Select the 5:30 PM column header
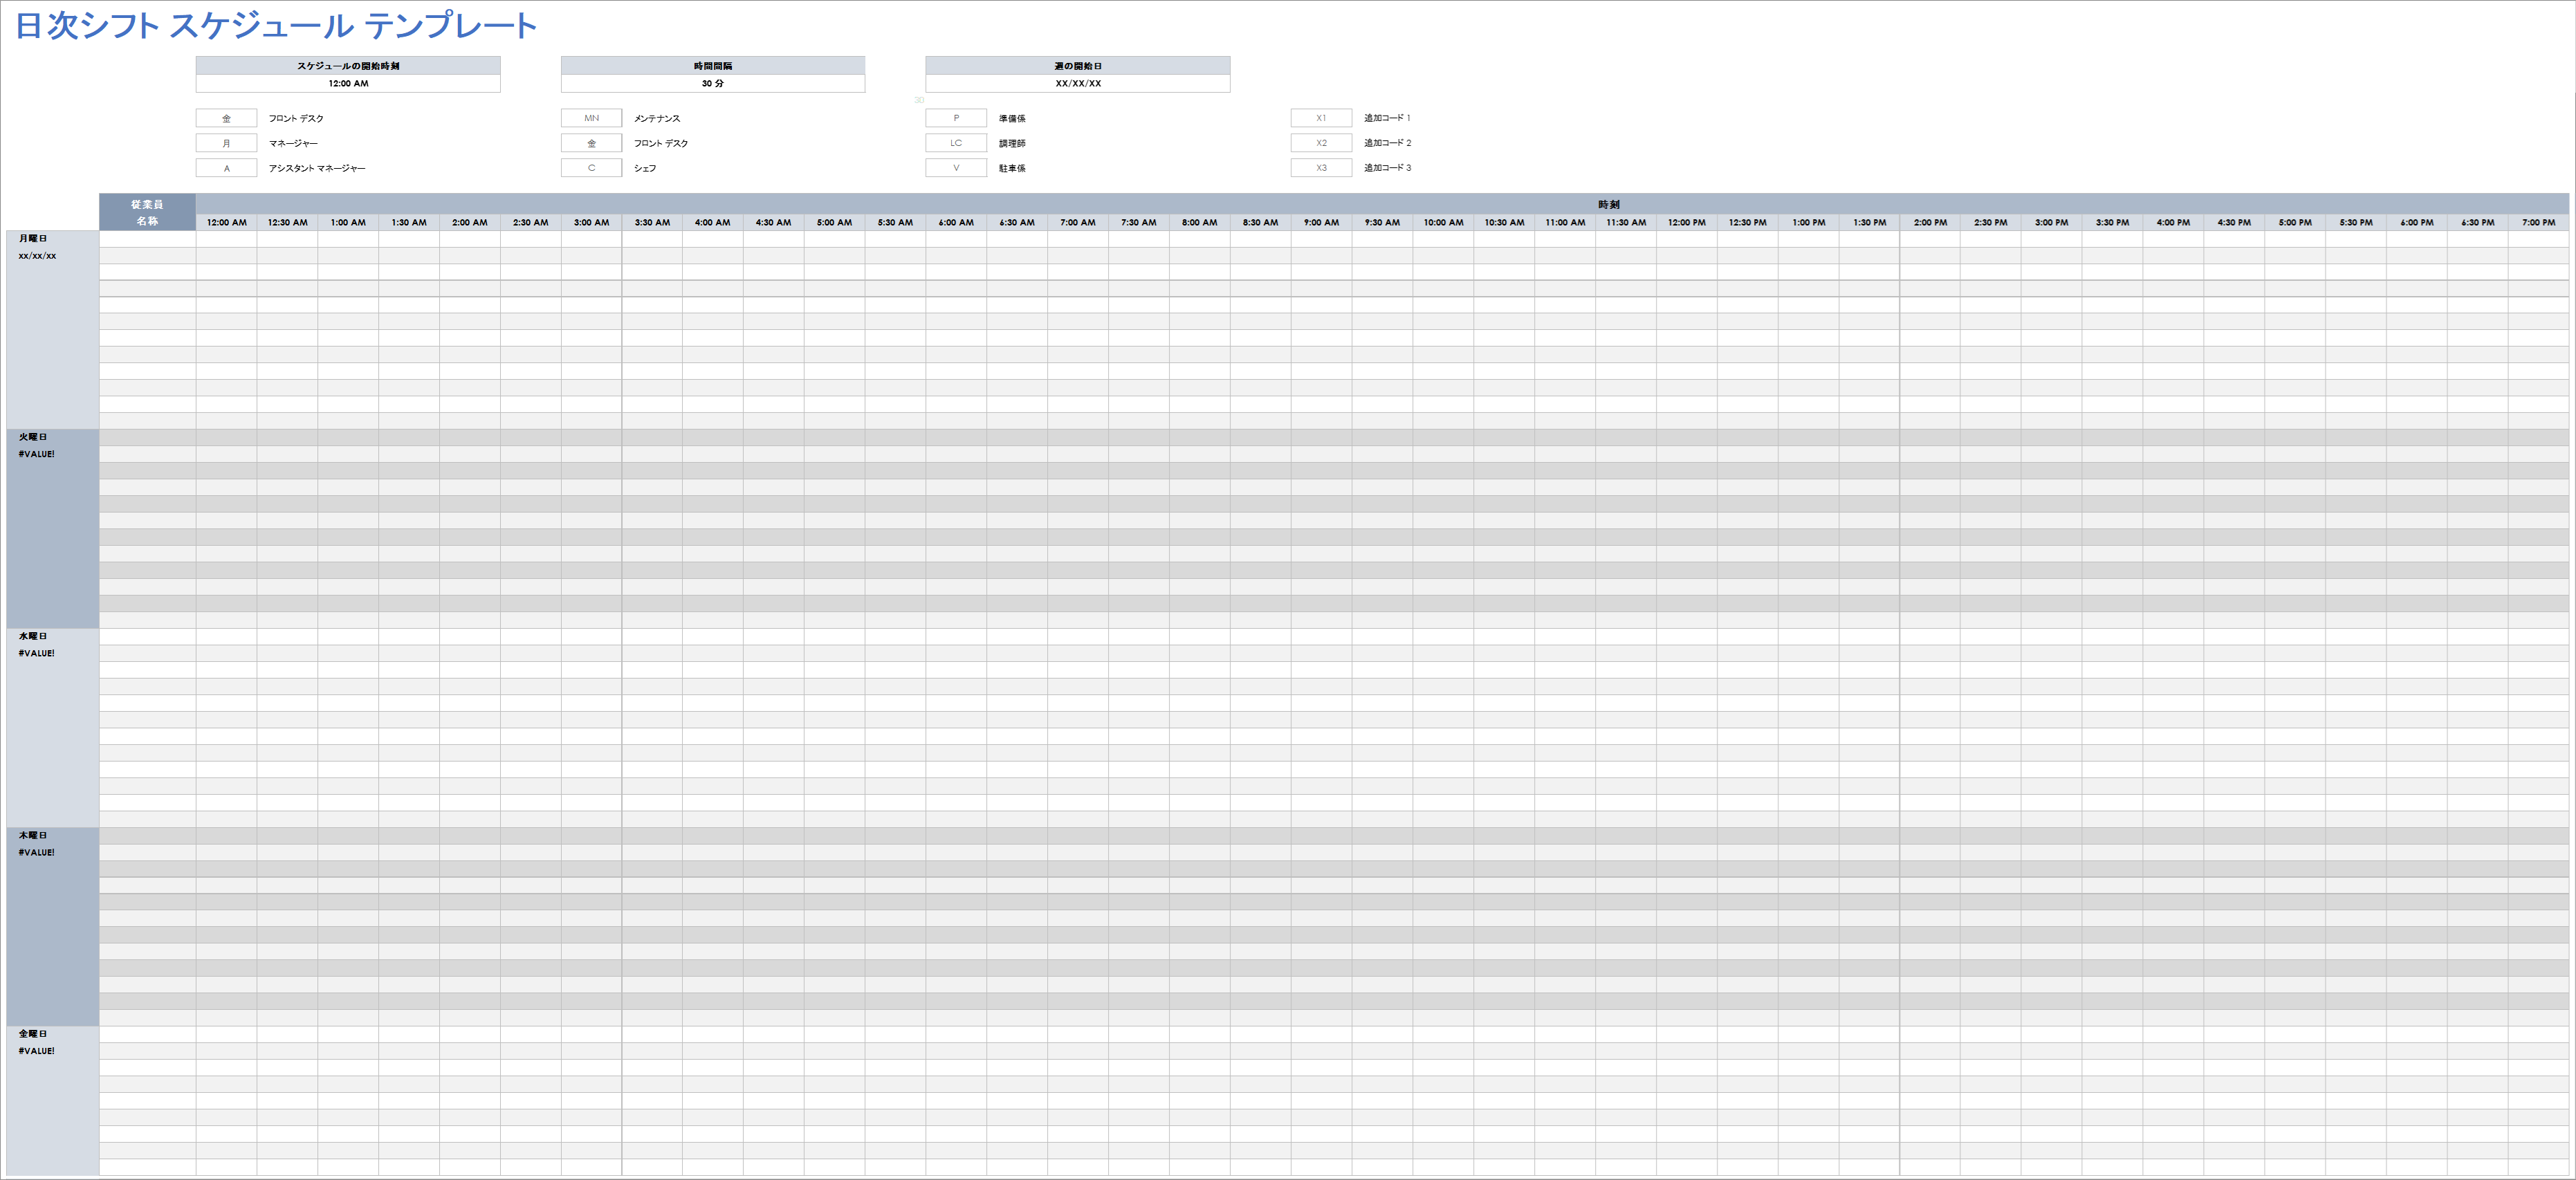Screen dimensions: 2576x1180 coord(2356,222)
